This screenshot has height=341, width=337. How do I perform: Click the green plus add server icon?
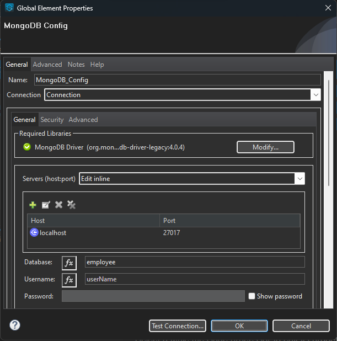[x=33, y=205]
